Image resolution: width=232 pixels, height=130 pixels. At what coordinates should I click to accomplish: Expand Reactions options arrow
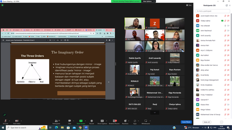[x=129, y=121]
